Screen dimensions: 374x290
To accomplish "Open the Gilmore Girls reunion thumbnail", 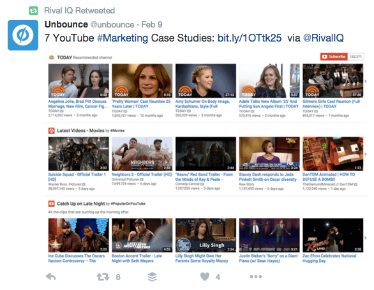I will tap(333, 80).
